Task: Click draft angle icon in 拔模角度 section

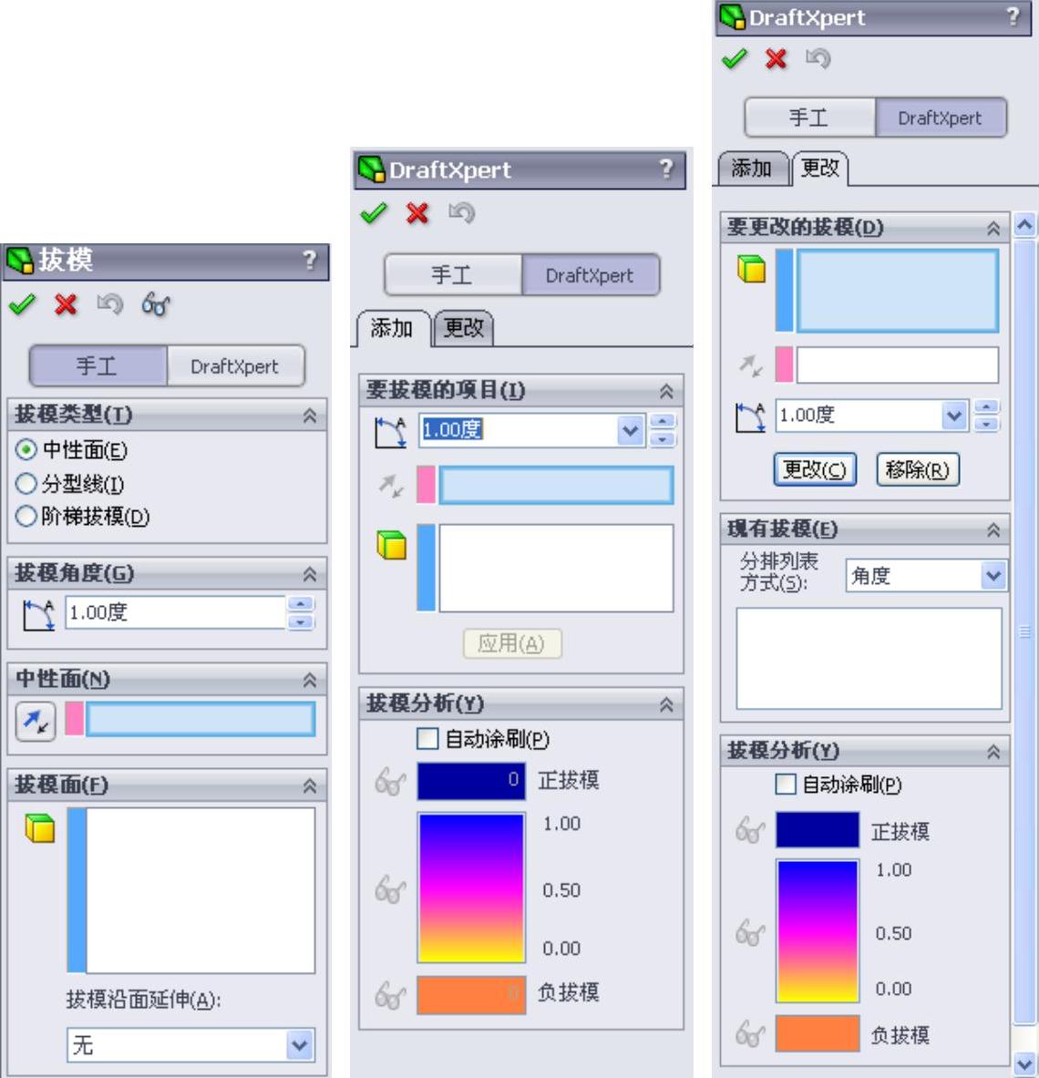Action: 38,614
